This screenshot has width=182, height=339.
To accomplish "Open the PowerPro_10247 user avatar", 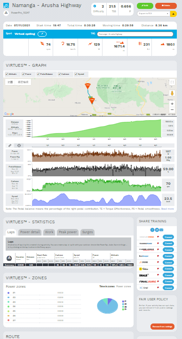I will (x=6, y=13).
